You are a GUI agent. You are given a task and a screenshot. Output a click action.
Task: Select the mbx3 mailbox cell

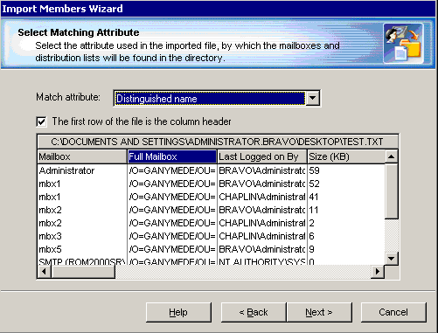coord(82,236)
